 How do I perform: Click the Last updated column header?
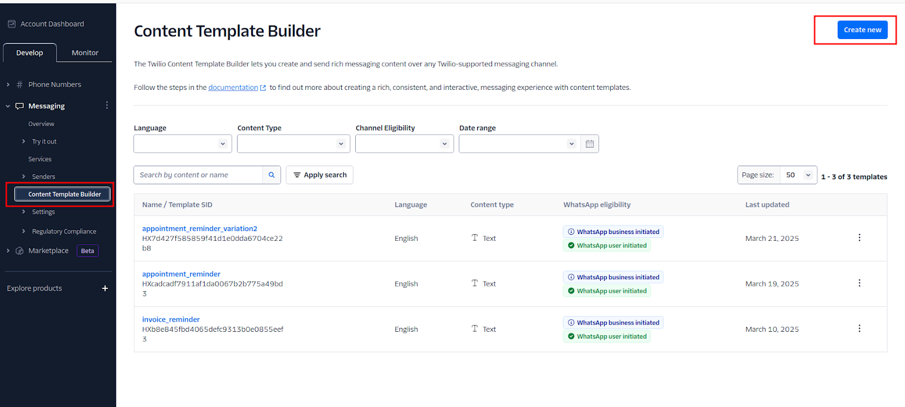(767, 205)
